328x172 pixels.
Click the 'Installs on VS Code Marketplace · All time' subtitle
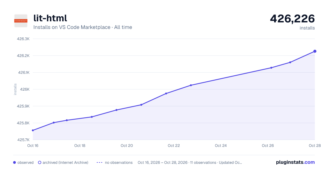coord(83,27)
